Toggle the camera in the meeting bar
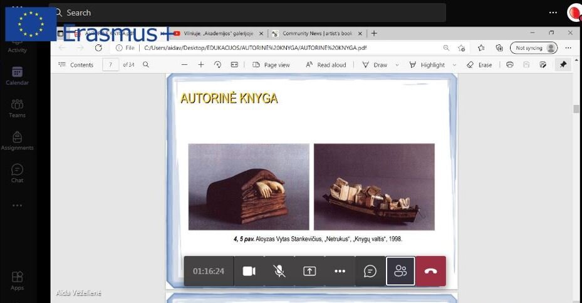 click(249, 271)
